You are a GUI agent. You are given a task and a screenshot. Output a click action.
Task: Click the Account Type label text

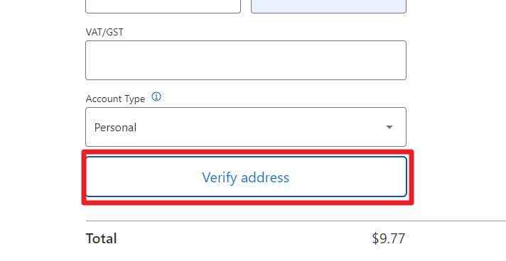(x=115, y=99)
